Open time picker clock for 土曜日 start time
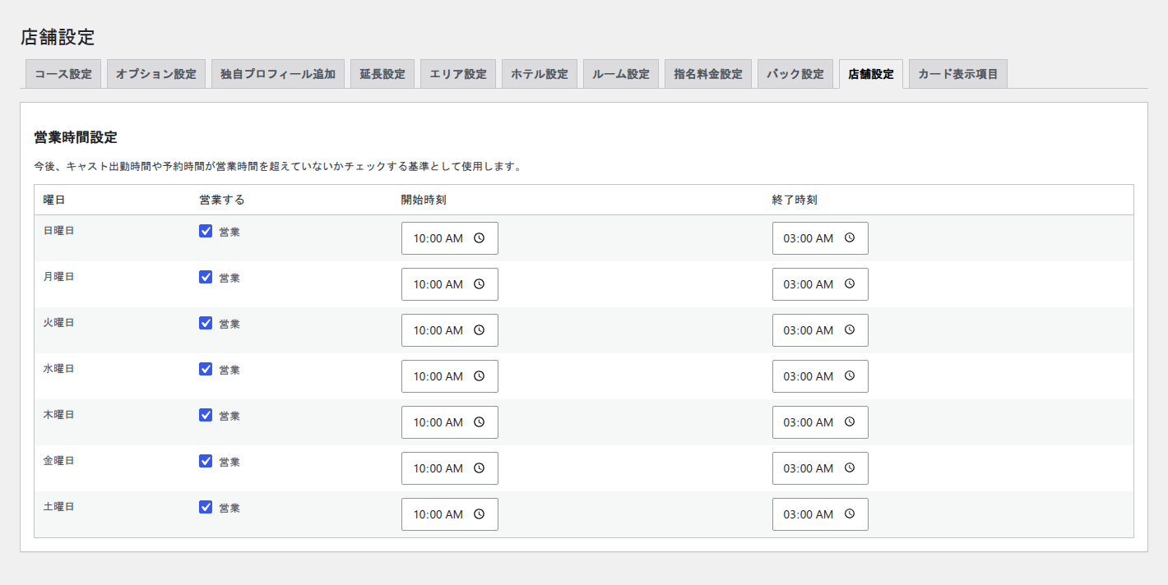The width and height of the screenshot is (1168, 585). point(480,514)
